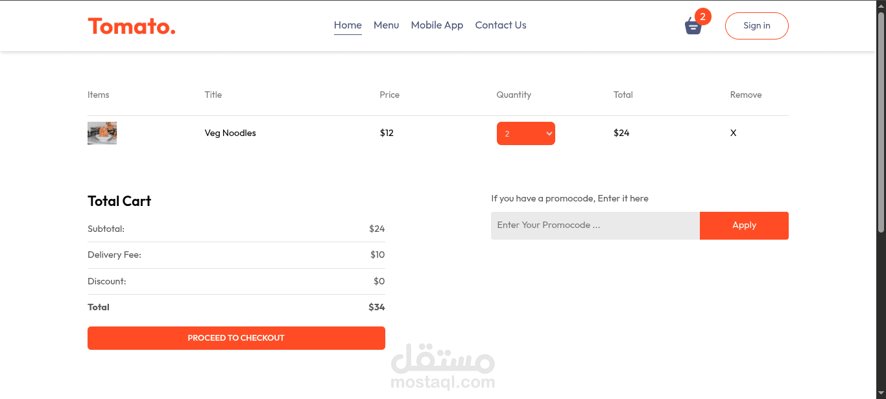Focus the Enter Your Promocode field
Image resolution: width=886 pixels, height=399 pixels.
(595, 225)
